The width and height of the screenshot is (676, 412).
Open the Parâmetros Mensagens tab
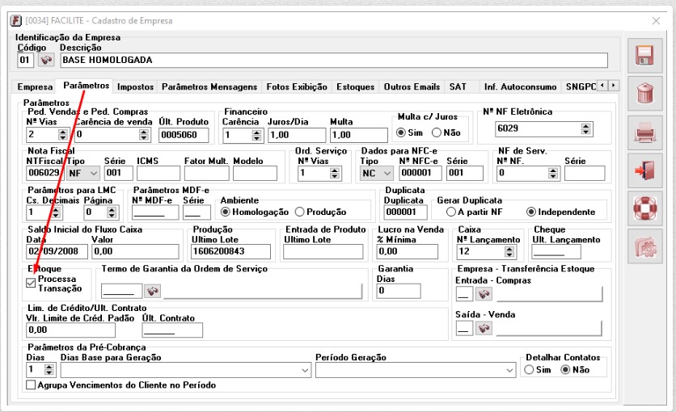click(209, 87)
